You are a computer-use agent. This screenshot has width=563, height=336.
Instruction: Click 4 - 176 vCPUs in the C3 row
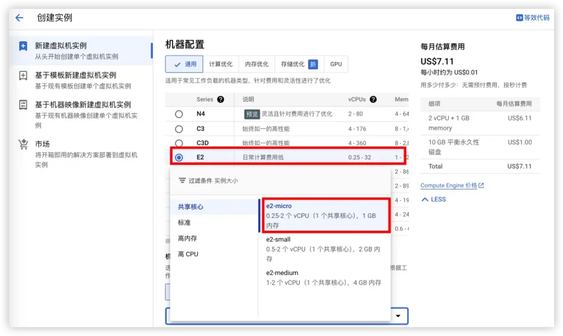tap(357, 128)
